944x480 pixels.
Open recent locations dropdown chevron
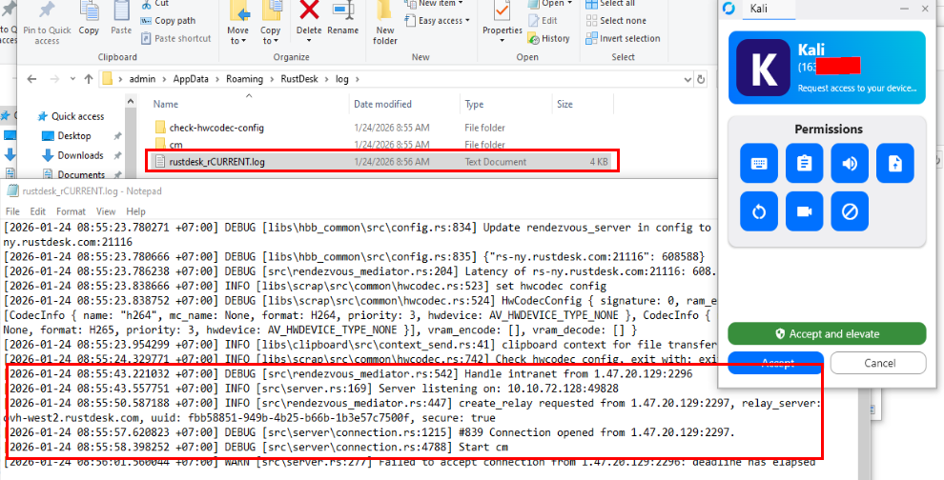72,79
